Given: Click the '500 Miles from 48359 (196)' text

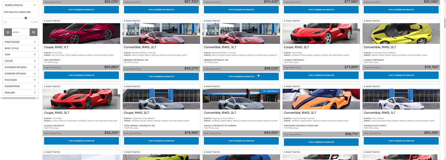Looking at the screenshot, I should (x=17, y=12).
